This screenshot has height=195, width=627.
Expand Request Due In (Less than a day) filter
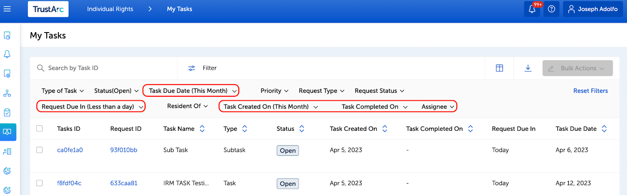(x=92, y=107)
